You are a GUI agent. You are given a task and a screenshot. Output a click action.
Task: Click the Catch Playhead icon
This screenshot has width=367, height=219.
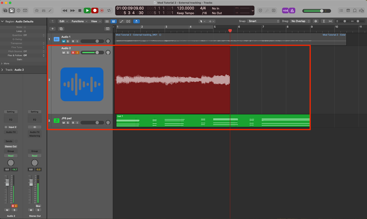136,21
